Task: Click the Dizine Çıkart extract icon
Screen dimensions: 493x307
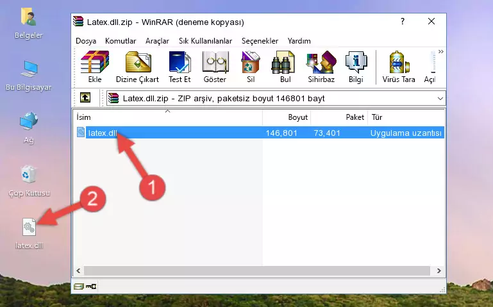Action: (138, 62)
